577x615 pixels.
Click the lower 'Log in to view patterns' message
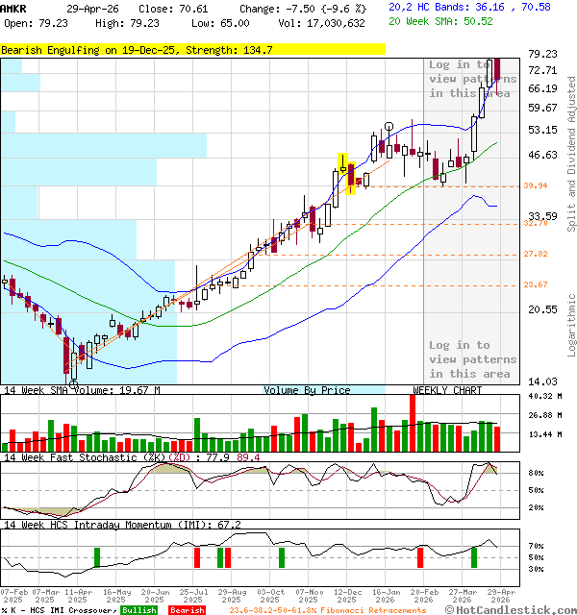tap(471, 359)
